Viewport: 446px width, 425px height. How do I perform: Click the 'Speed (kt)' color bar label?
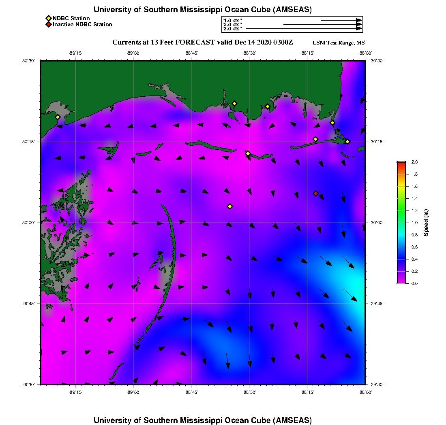pos(426,223)
